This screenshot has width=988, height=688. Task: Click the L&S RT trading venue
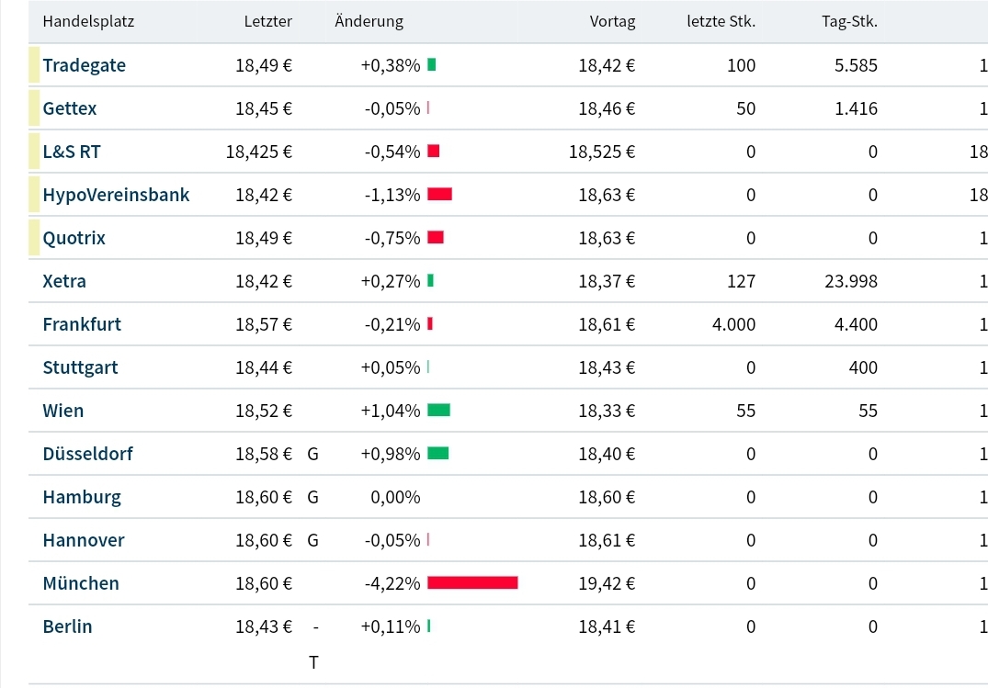pos(71,152)
